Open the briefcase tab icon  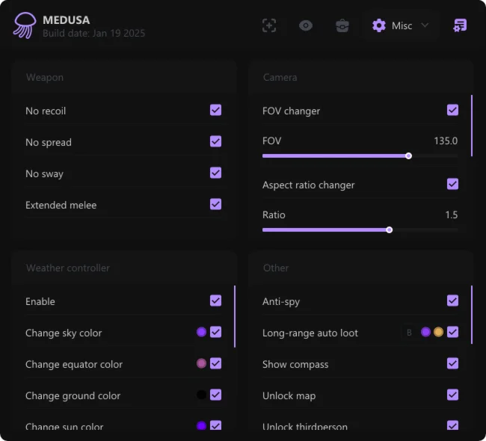(342, 25)
